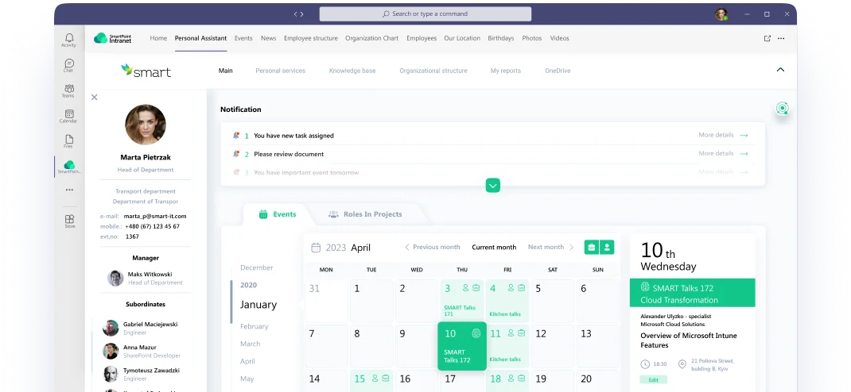
Task: Open the Employee structure tab
Action: point(311,38)
